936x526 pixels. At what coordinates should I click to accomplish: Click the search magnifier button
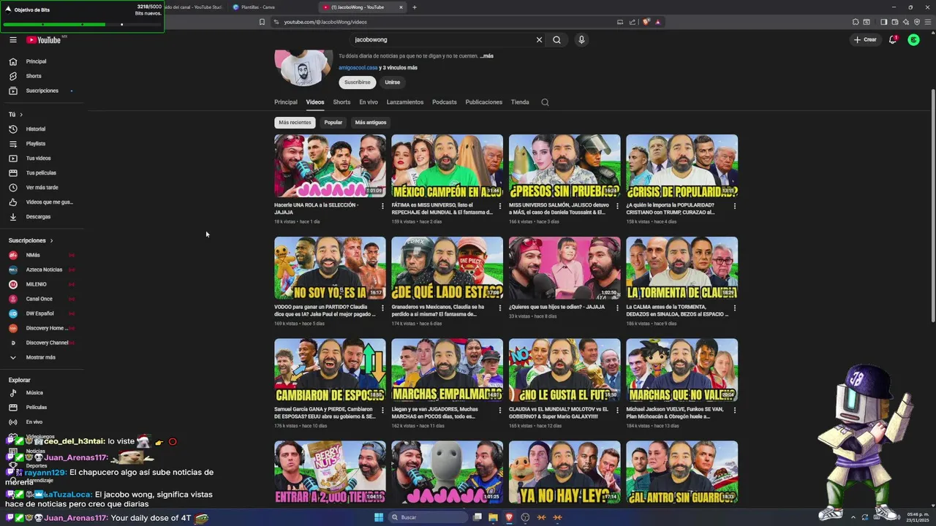click(x=556, y=39)
